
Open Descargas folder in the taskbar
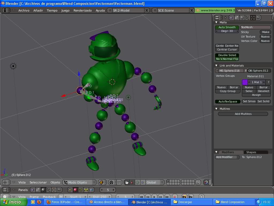point(192,202)
